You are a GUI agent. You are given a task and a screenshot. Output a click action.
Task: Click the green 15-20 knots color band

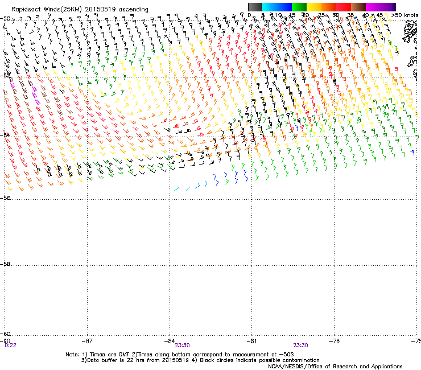tap(299, 7)
